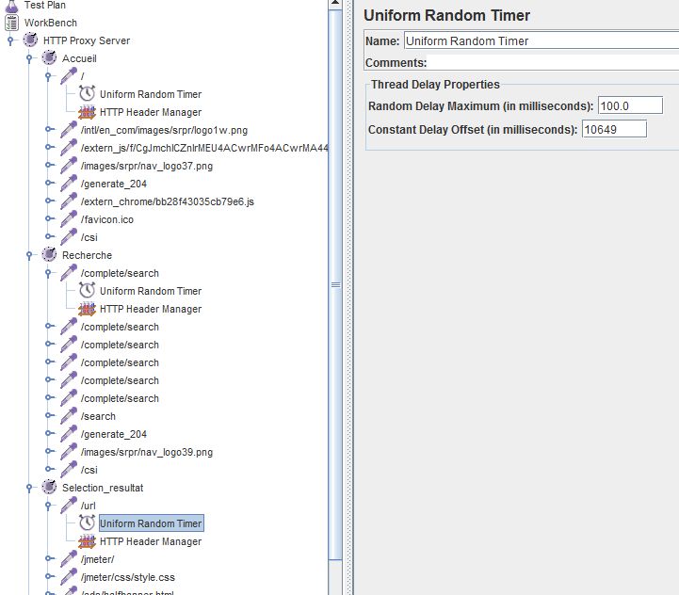Click clock icon of Uniform Random Timer under Accueil
This screenshot has height=595, width=679.
tap(88, 94)
